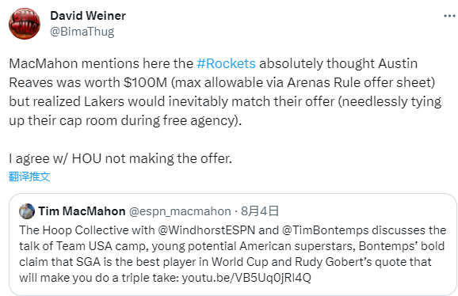Open the three-dot more options menu
The width and height of the screenshot is (458, 296).
pos(449,16)
